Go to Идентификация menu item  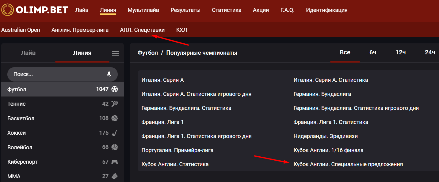(x=327, y=10)
